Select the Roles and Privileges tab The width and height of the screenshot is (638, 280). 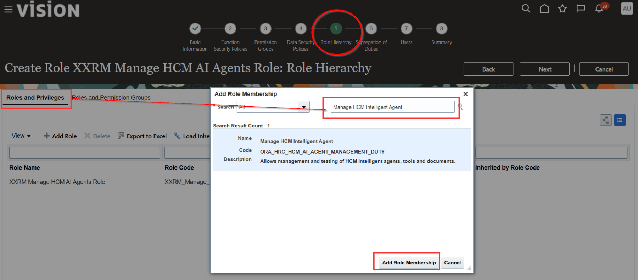(x=35, y=98)
